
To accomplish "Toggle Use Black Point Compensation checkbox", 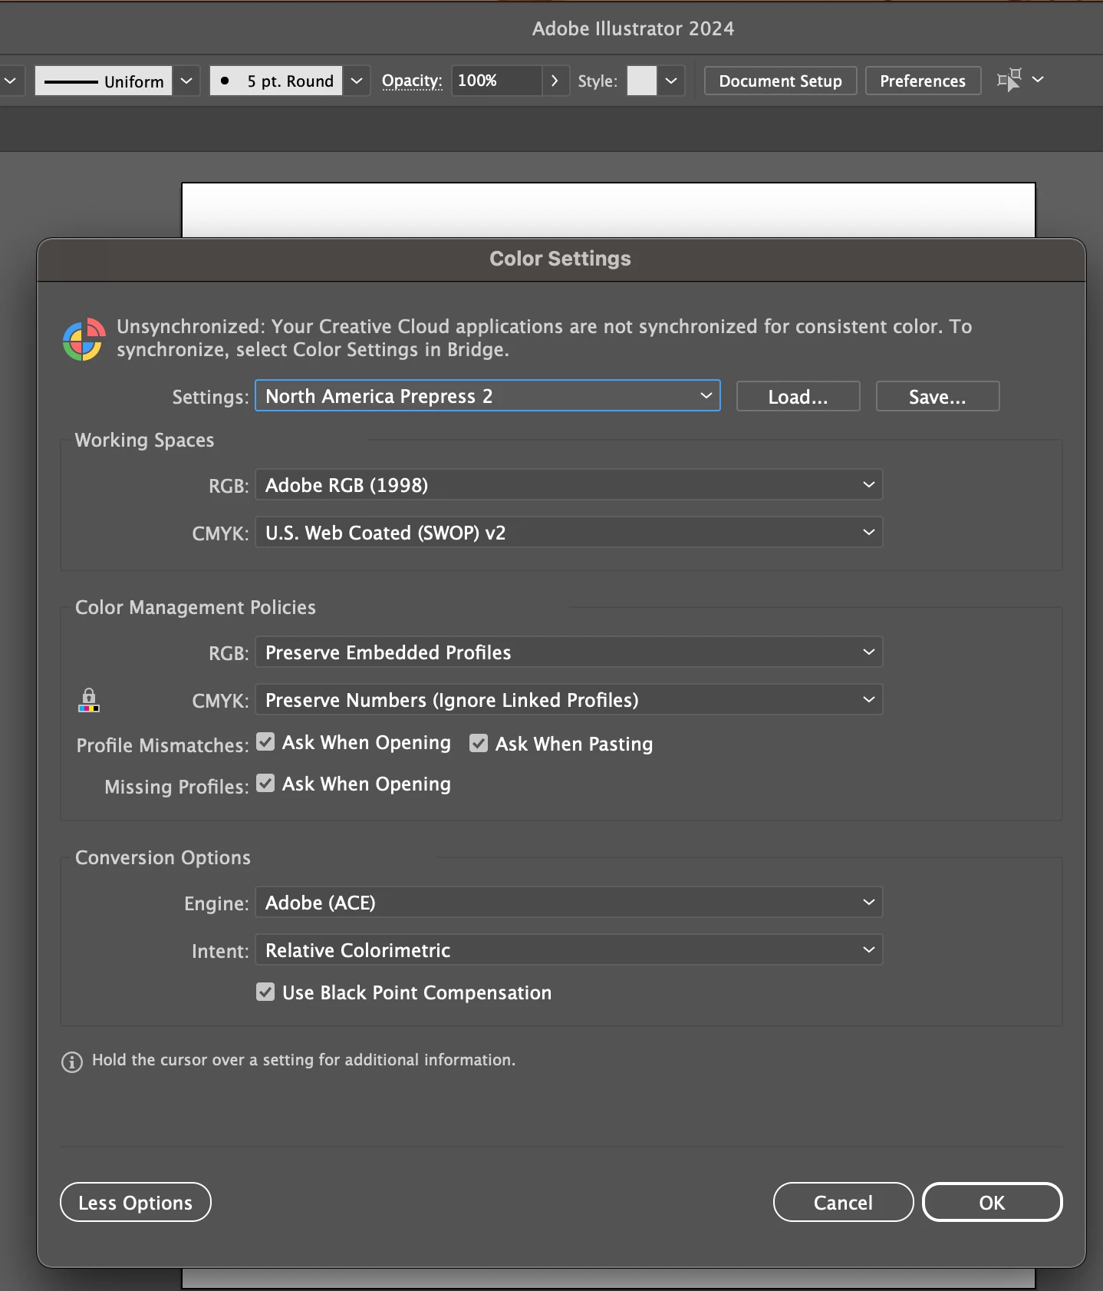I will [265, 992].
